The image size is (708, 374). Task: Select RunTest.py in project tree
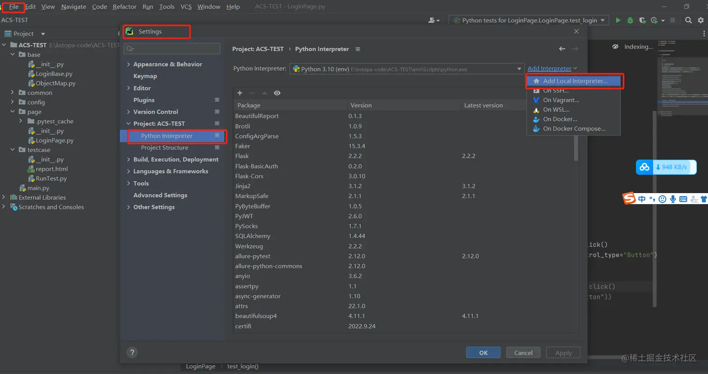click(52, 179)
